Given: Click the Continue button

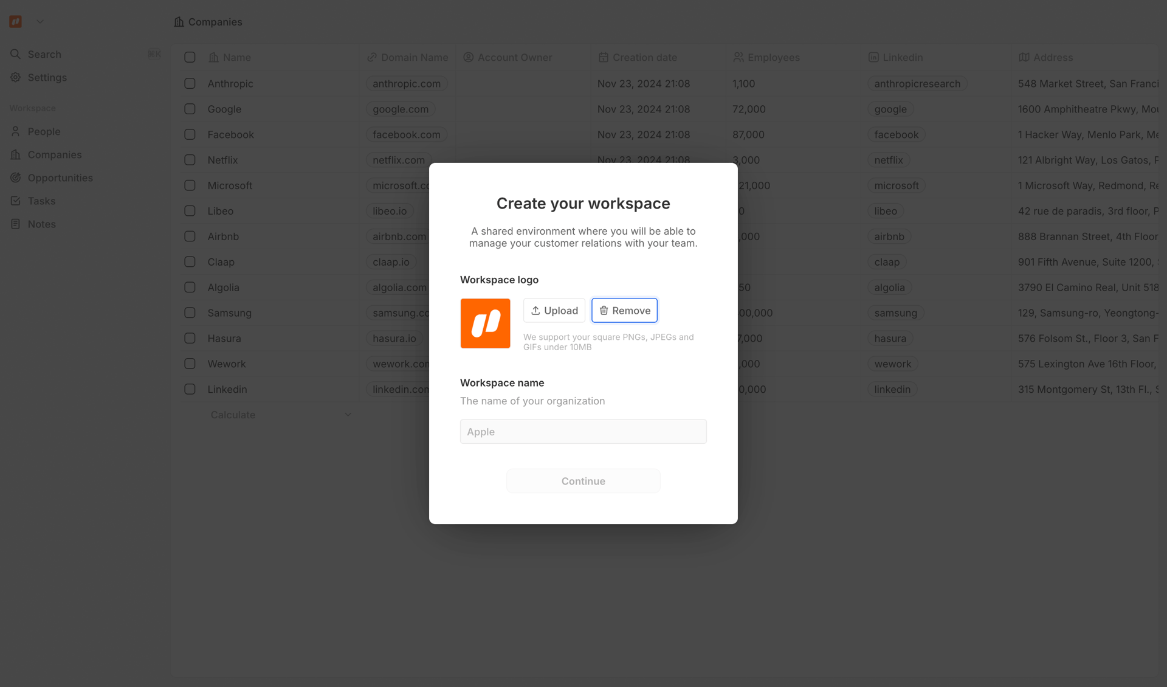Looking at the screenshot, I should pos(583,481).
